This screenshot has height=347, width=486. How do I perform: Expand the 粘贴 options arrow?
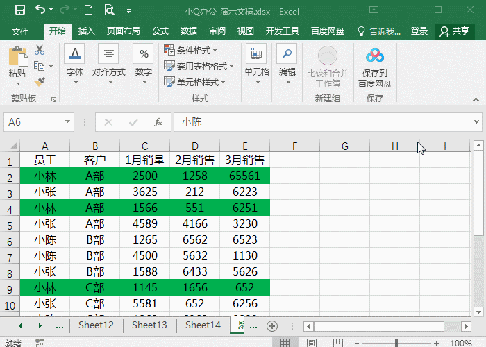(18, 84)
